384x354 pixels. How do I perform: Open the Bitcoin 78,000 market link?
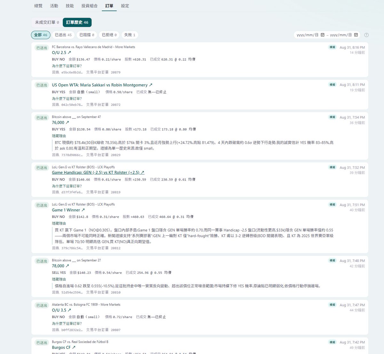coord(60,266)
